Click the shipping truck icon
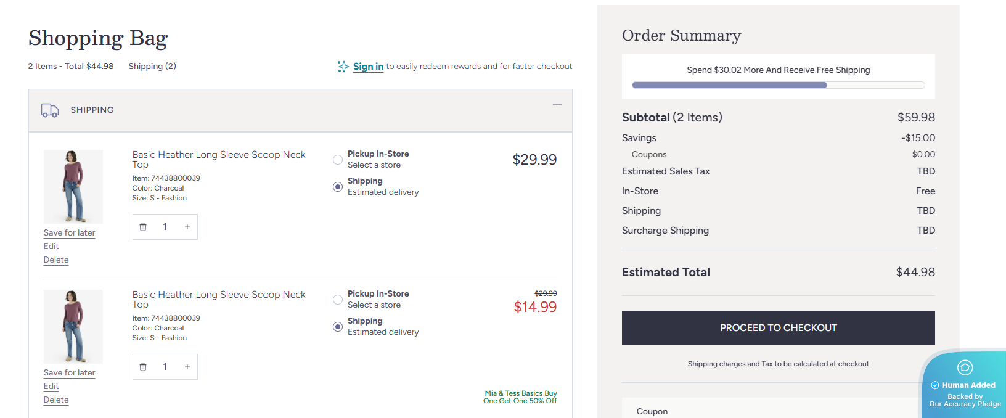Screen dimensions: 1006x418 tap(49, 110)
